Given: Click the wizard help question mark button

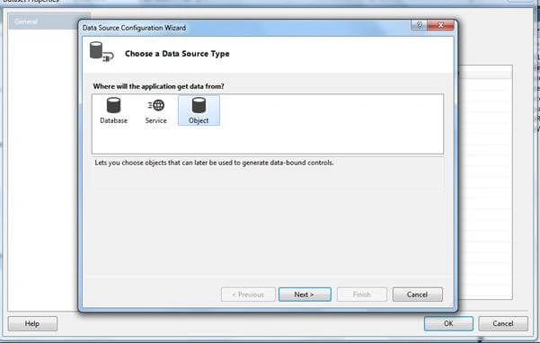Looking at the screenshot, I should coord(419,25).
